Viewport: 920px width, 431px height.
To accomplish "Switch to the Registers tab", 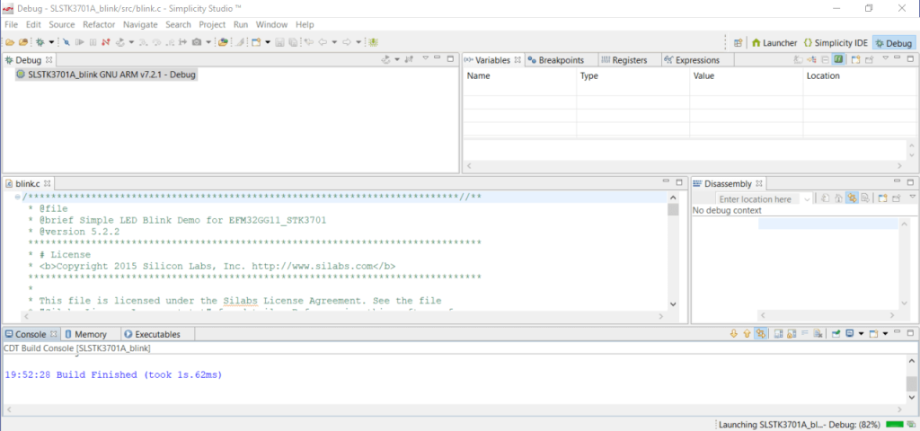I will click(x=624, y=60).
